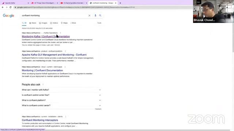234x131 pixels.
Task: Switch to All Things Data tab
Action: tap(45, 3)
